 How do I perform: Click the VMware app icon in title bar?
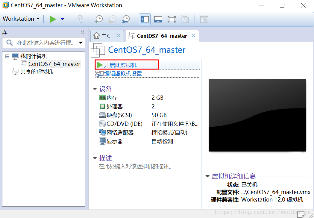6,5
